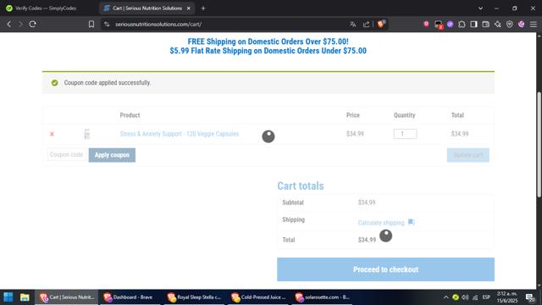The height and width of the screenshot is (305, 542).
Task: Click the Calculate shipping link
Action: pyautogui.click(x=381, y=222)
